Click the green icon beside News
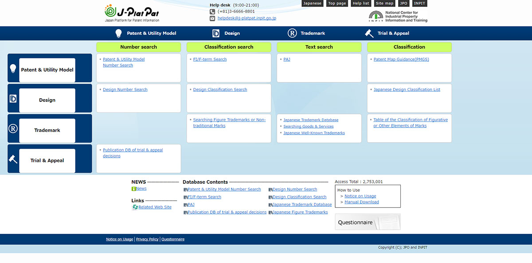The width and height of the screenshot is (532, 263). tap(134, 189)
